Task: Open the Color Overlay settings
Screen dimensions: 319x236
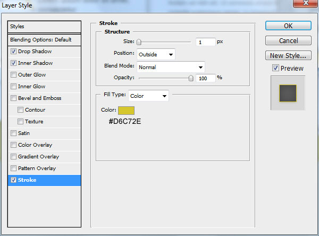Action: point(35,145)
